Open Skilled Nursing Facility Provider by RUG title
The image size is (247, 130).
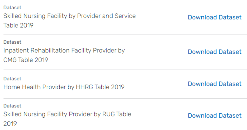coord(67,114)
